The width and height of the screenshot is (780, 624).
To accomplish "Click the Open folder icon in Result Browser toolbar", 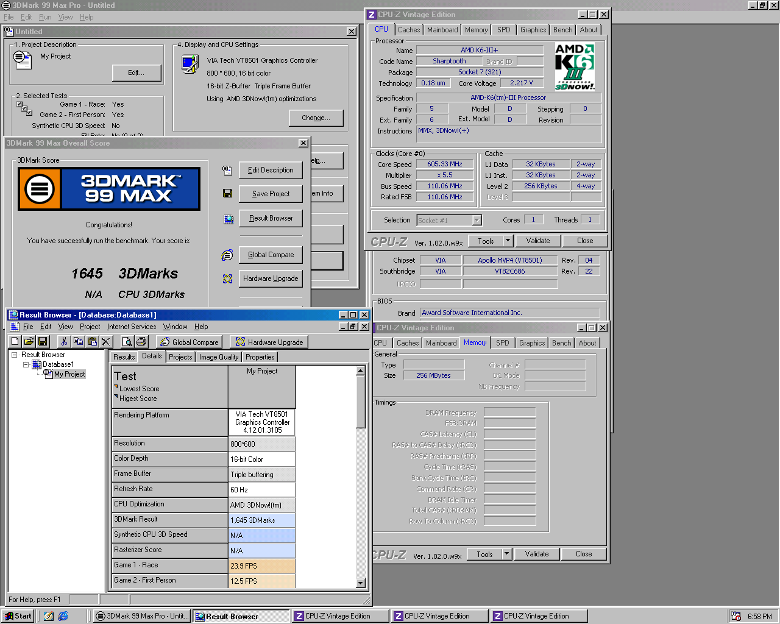I will pyautogui.click(x=29, y=342).
